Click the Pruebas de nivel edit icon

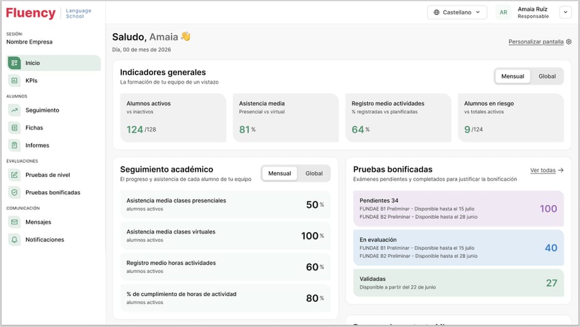pos(14,175)
